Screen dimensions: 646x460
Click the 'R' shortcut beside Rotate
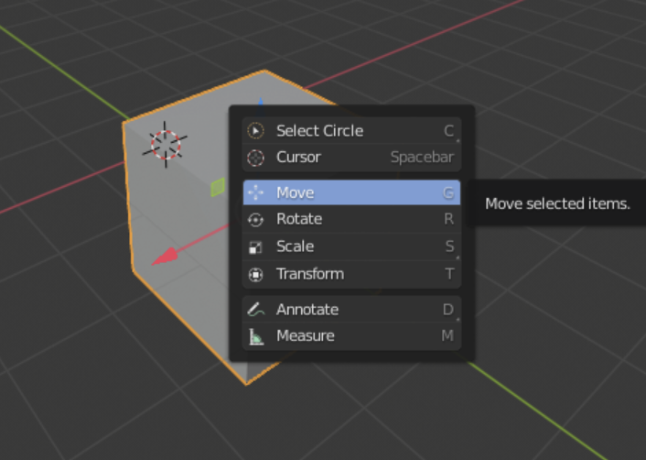coord(449,219)
